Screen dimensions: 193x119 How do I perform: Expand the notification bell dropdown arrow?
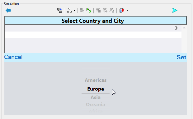click(127, 11)
